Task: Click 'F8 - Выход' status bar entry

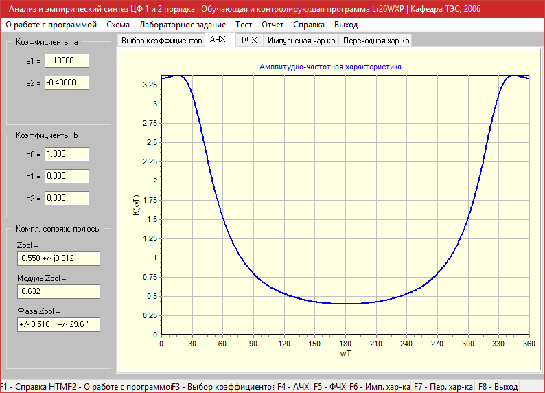Action: click(498, 387)
